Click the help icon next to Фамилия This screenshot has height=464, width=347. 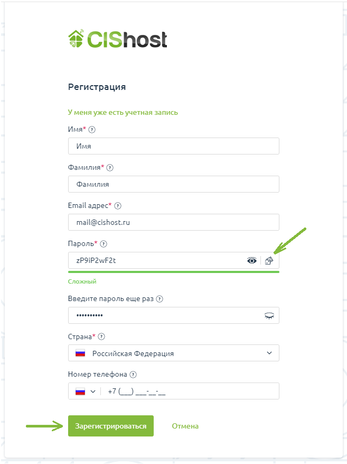(x=110, y=168)
